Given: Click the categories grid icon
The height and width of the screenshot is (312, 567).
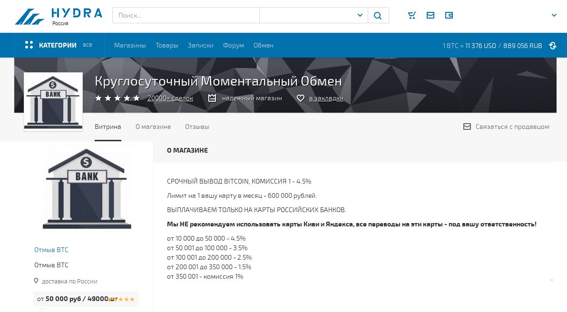Looking at the screenshot, I should click(x=29, y=45).
